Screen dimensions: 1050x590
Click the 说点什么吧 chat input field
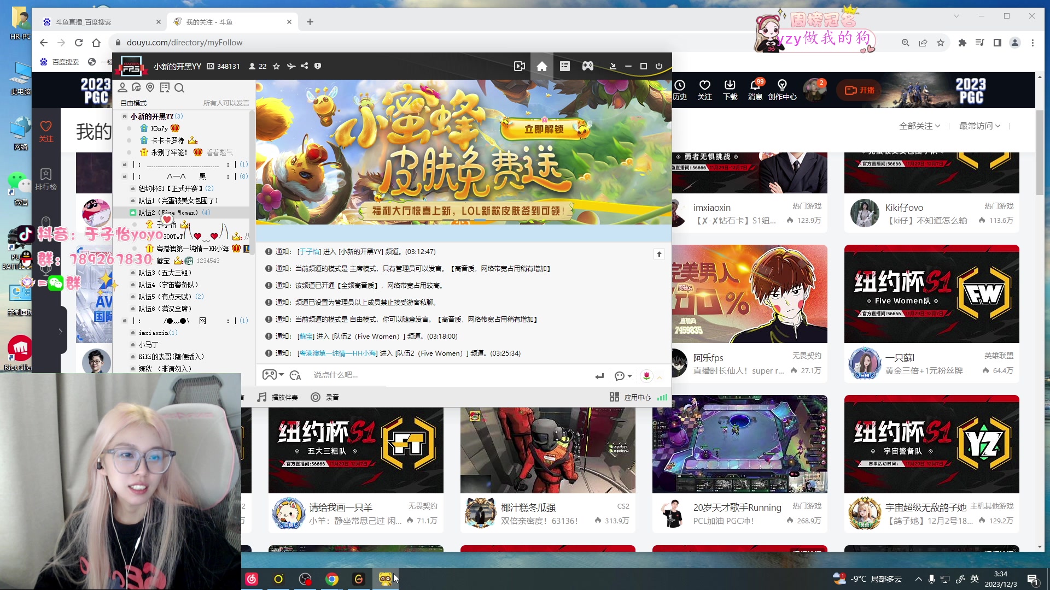448,375
